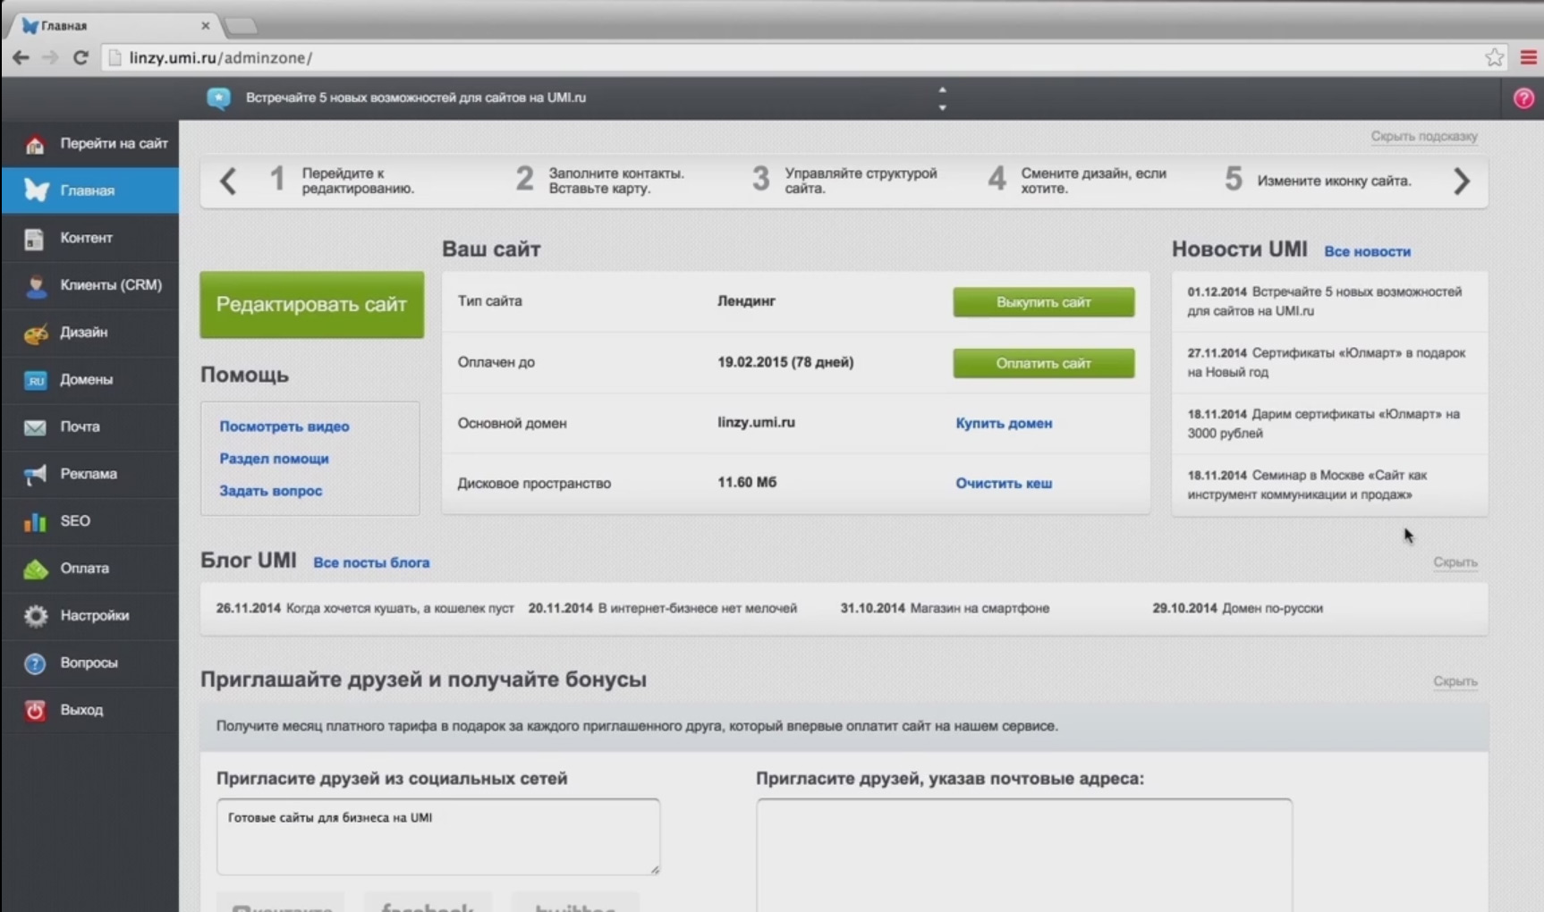The image size is (1544, 912).
Task: Click the Настройки gear icon
Action: [35, 616]
